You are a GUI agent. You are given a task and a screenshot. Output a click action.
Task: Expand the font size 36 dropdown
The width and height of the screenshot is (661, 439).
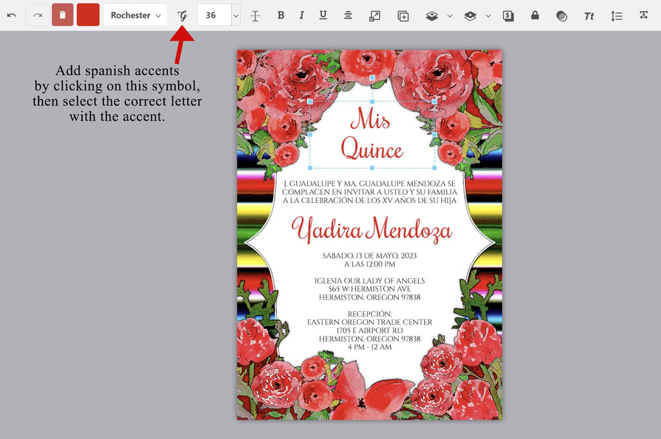point(234,14)
